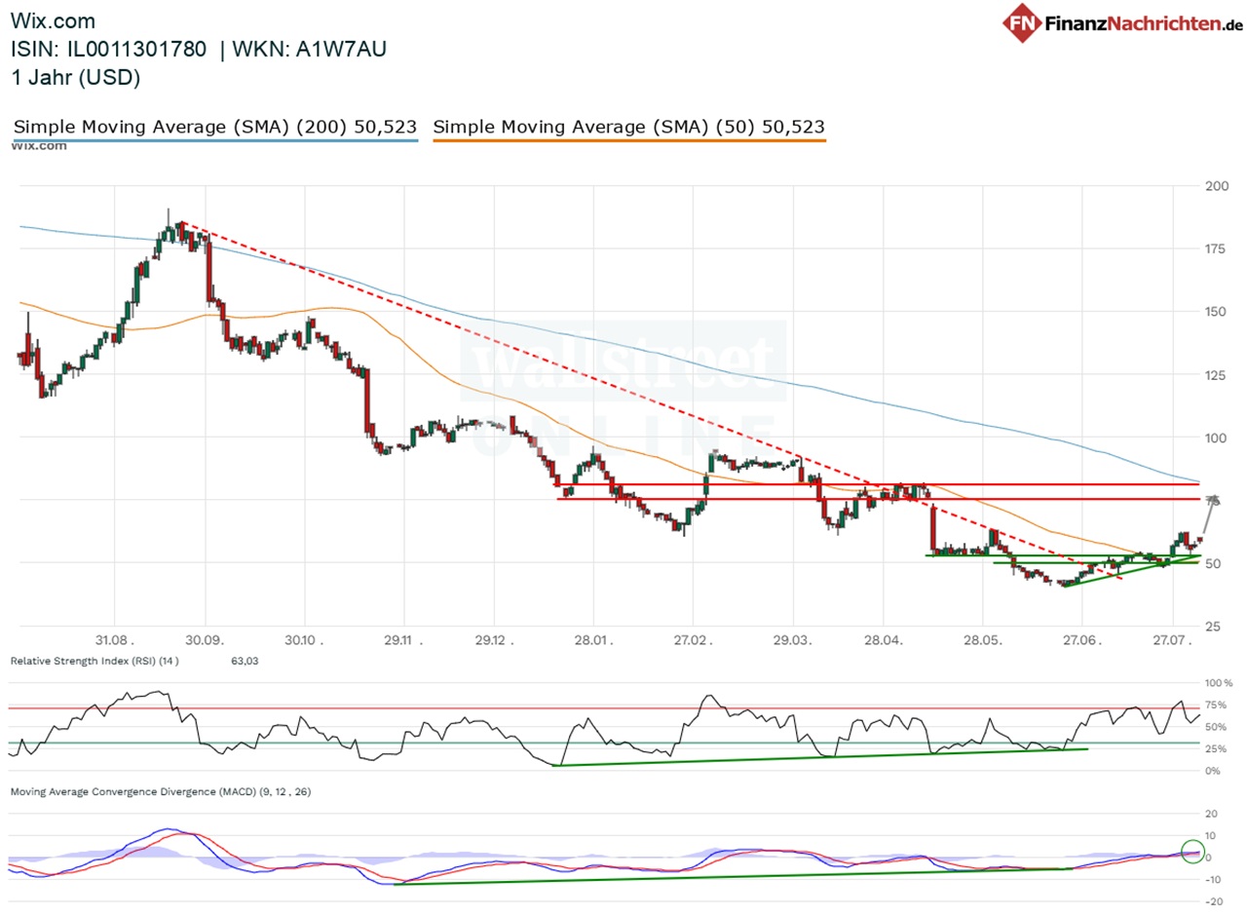Click the red FN logo icon
Viewport: 1247px width, 916px height.
[x=1022, y=21]
